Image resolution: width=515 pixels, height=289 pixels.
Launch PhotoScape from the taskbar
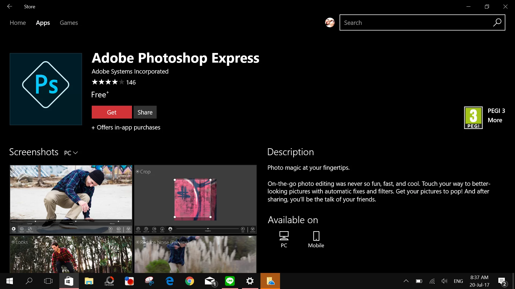pyautogui.click(x=109, y=281)
